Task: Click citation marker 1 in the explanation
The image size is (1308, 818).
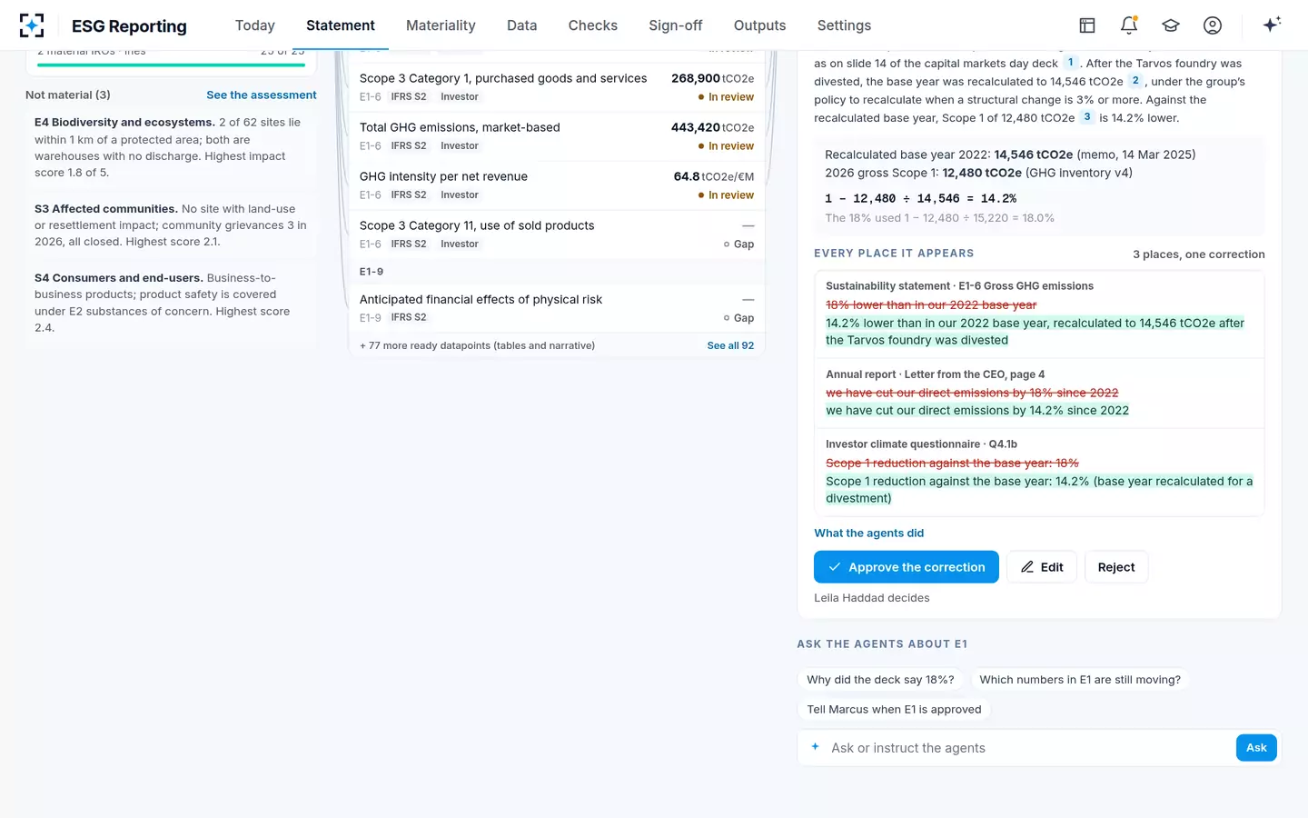Action: click(x=1071, y=63)
